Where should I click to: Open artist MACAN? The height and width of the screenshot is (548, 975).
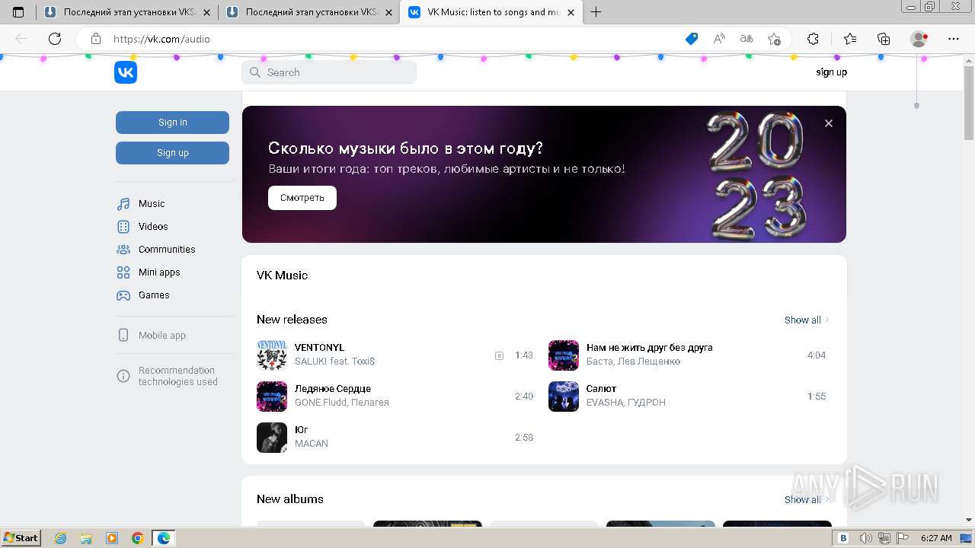pyautogui.click(x=311, y=444)
